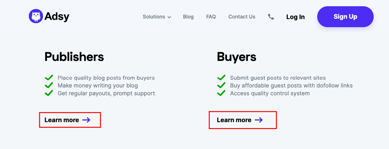Open the FAQ page

point(211,17)
